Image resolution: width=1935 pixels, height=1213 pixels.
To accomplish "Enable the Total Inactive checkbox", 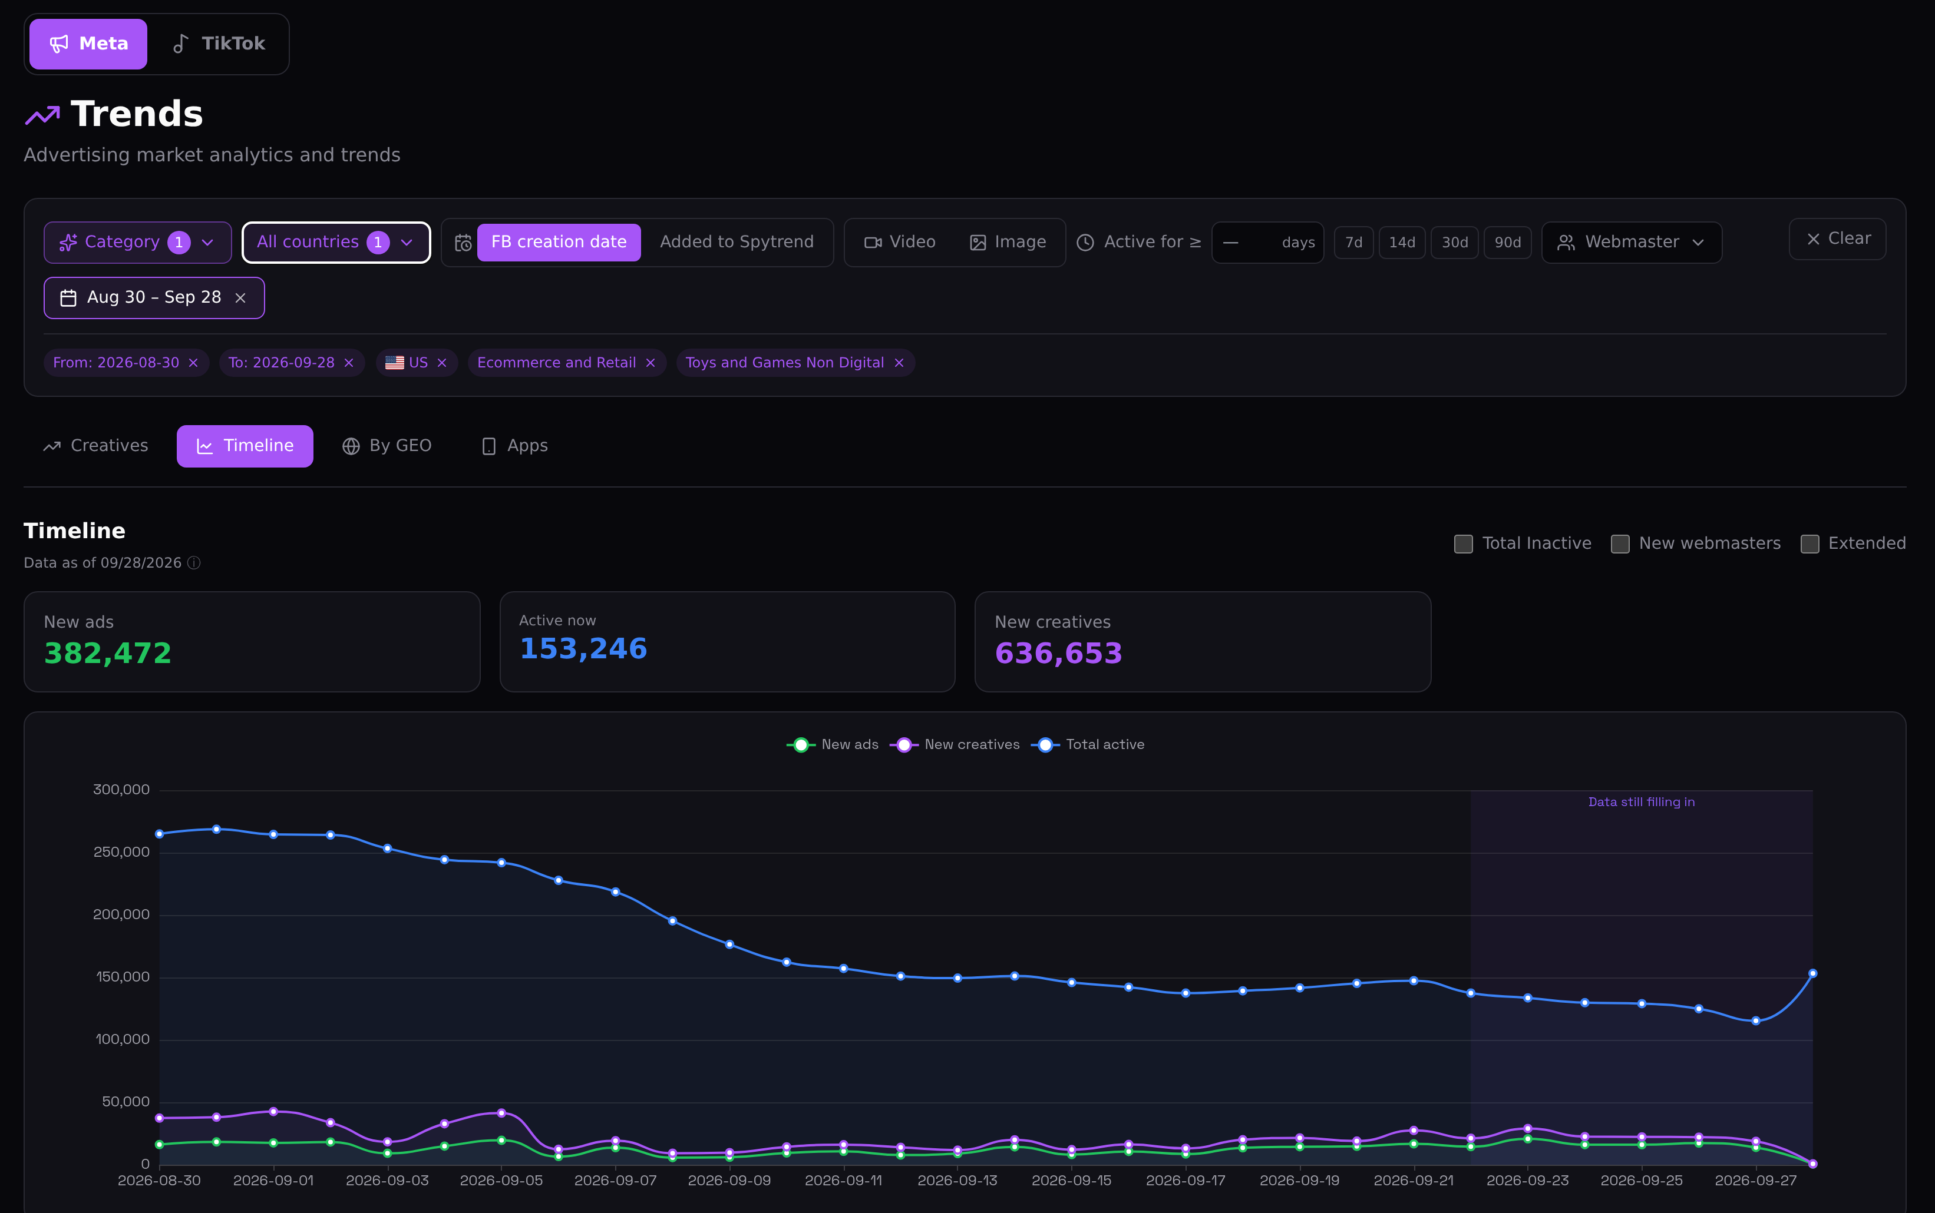I will [x=1464, y=544].
